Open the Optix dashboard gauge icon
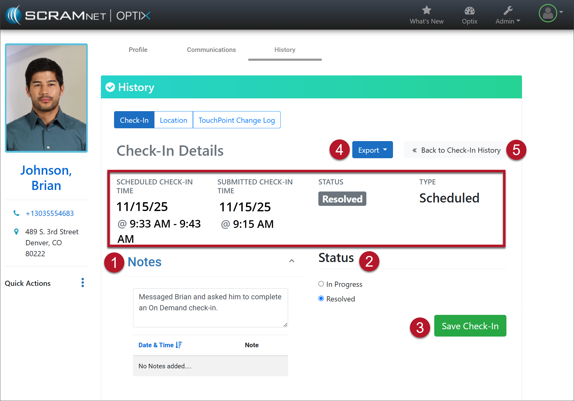 point(469,11)
